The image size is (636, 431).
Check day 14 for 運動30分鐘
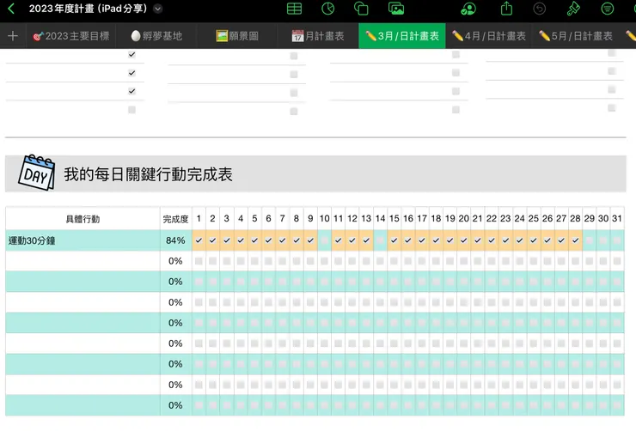tap(380, 240)
